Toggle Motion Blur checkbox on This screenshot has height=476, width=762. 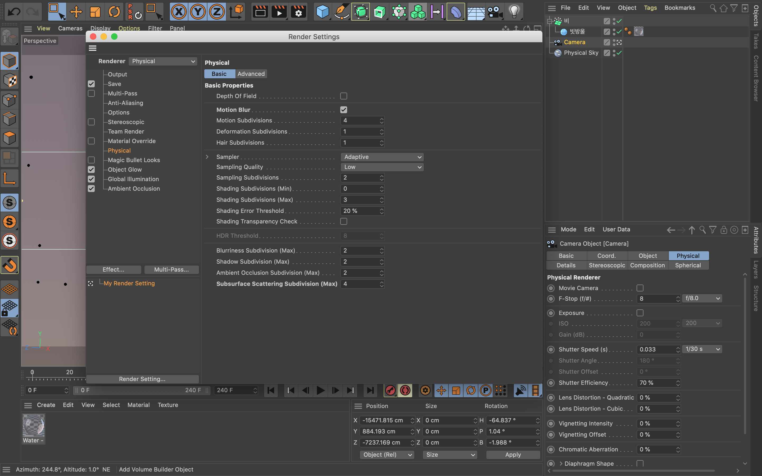[344, 109]
